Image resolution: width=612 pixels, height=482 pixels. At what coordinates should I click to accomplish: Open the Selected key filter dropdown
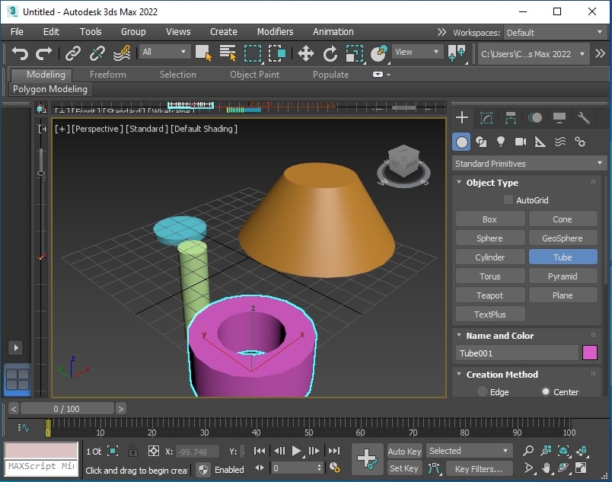point(469,451)
